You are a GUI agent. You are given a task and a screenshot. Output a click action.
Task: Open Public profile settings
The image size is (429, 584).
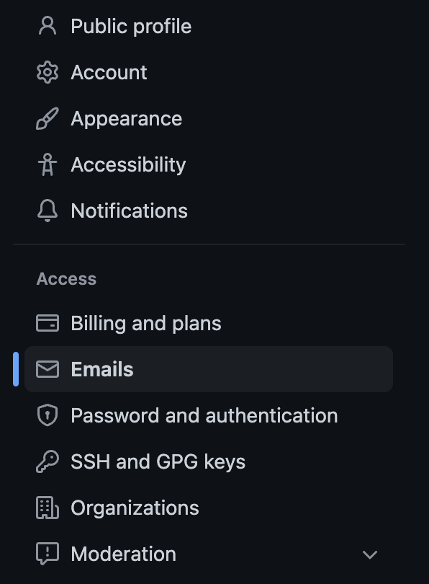130,26
